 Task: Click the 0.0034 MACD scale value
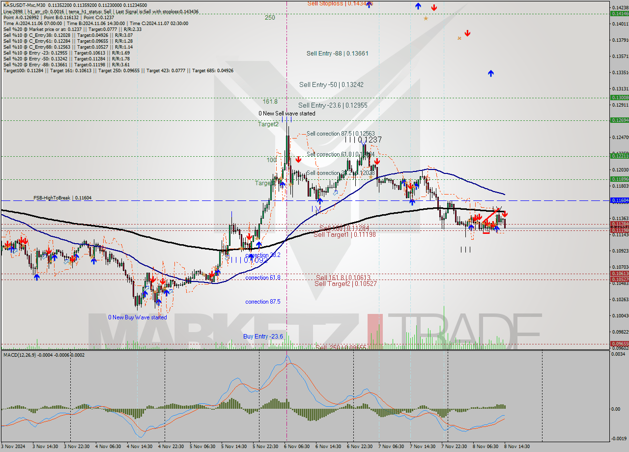(x=618, y=354)
